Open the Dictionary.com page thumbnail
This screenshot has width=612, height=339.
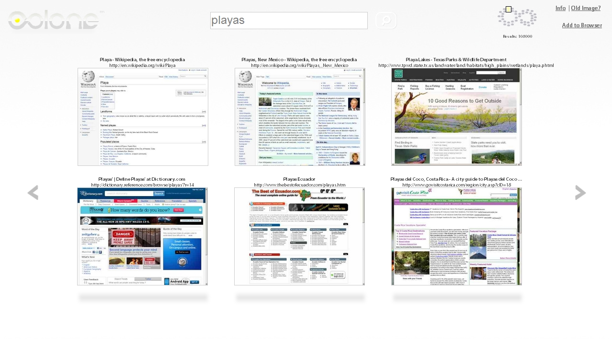pyautogui.click(x=143, y=236)
